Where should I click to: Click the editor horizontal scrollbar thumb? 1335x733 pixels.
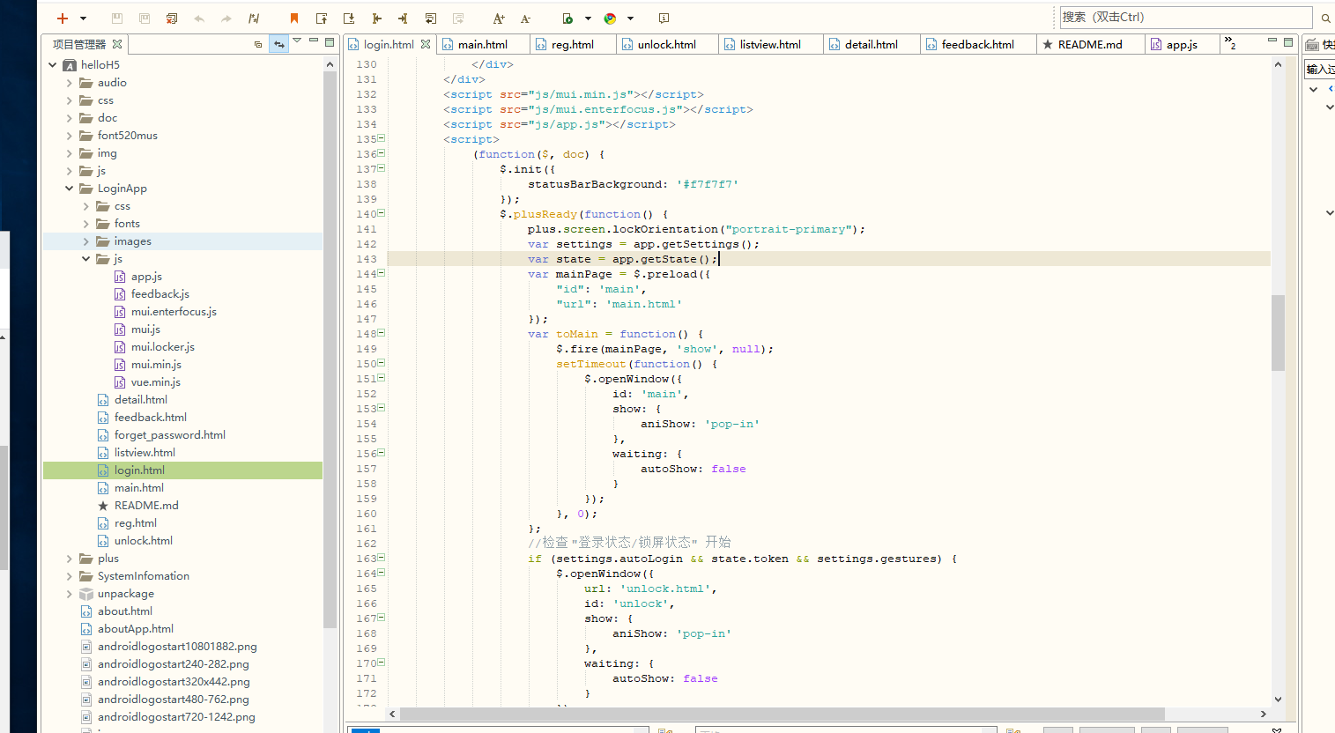pyautogui.click(x=782, y=714)
